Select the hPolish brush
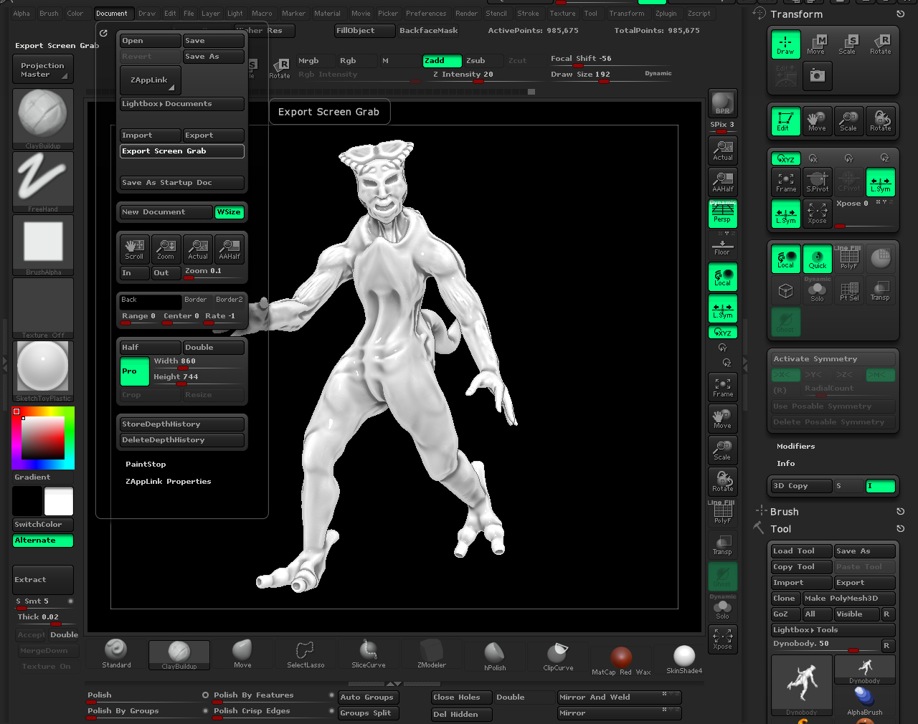This screenshot has width=918, height=724. pyautogui.click(x=494, y=652)
